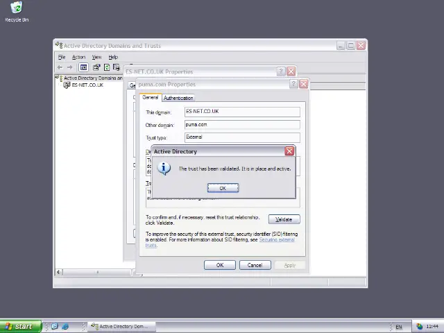Select the General tab in puma.com Properties

coord(151,97)
